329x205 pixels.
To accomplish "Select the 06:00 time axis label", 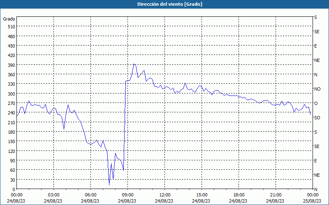I will click(x=90, y=195).
